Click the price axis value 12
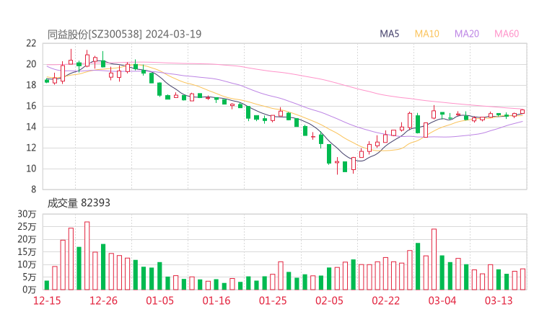 31,148
